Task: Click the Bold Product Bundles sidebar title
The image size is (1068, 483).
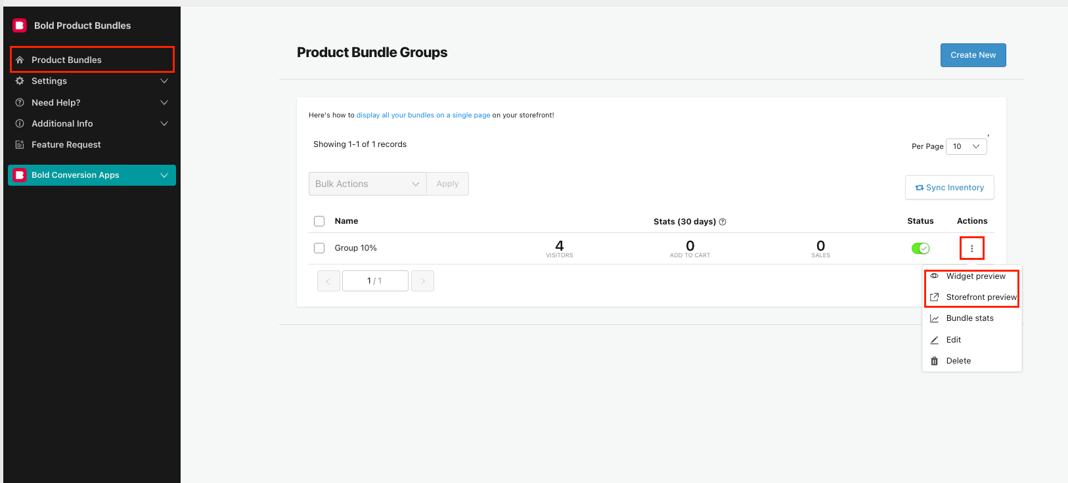Action: pyautogui.click(x=83, y=26)
